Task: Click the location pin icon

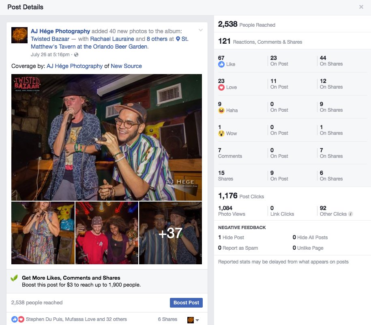Action: (178, 39)
